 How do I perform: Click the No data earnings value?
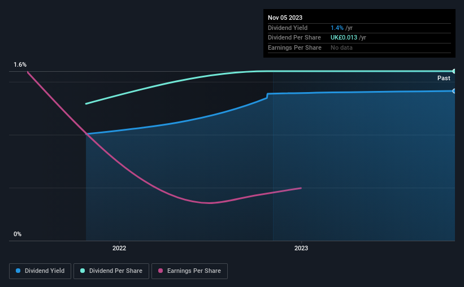pos(341,47)
